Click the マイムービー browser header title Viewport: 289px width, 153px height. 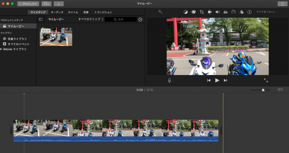tap(56, 19)
